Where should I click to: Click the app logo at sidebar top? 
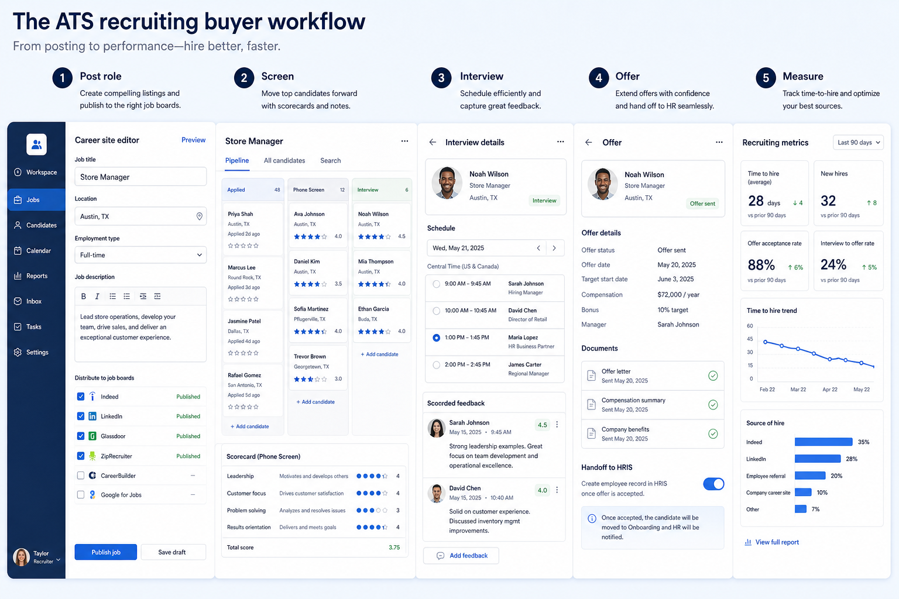36,144
